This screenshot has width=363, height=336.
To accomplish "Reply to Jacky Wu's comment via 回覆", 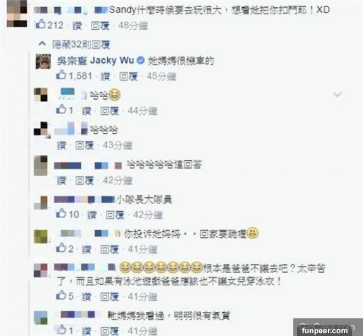I will coord(129,77).
